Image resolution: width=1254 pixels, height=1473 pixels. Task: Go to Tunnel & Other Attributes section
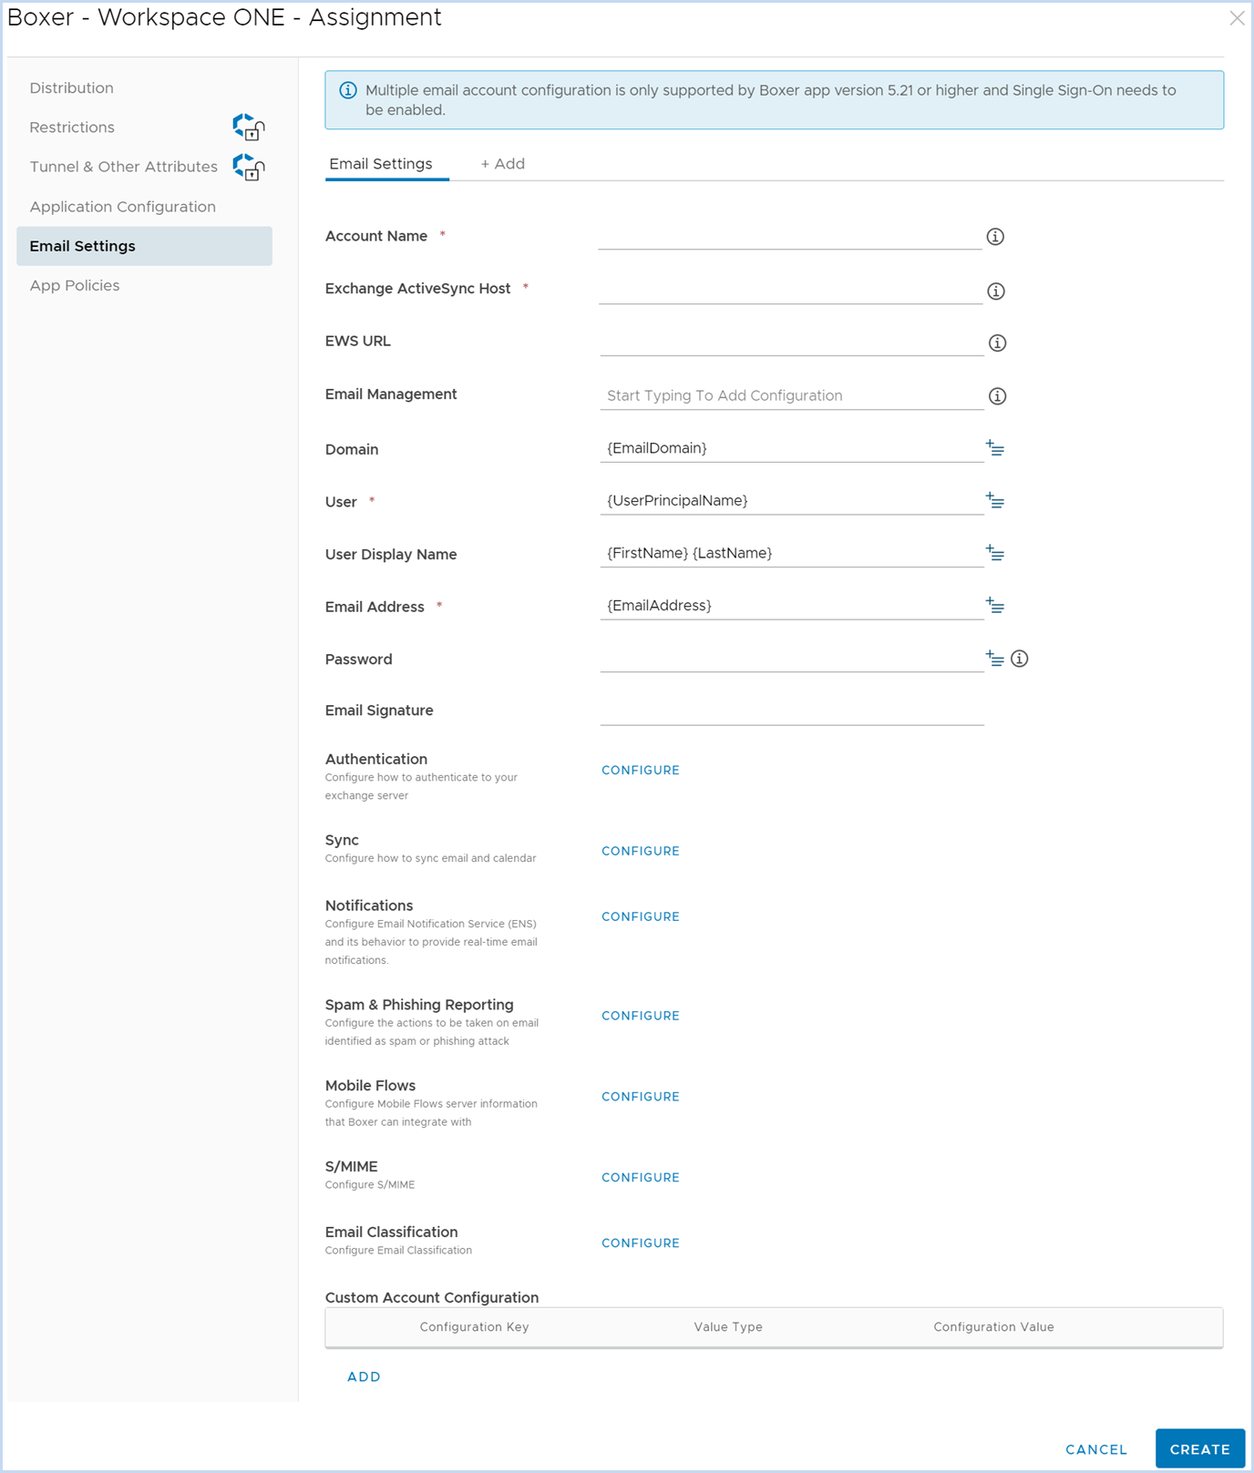tap(124, 167)
